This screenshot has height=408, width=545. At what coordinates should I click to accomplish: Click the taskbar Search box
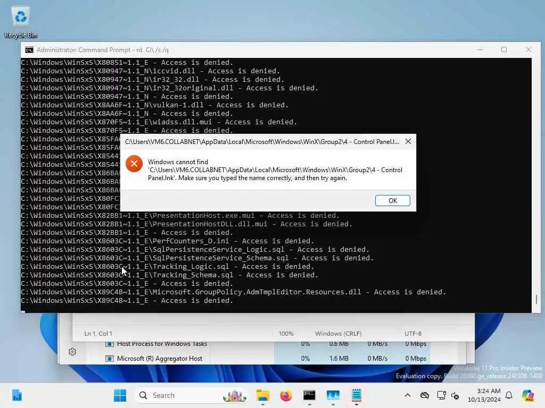191,395
